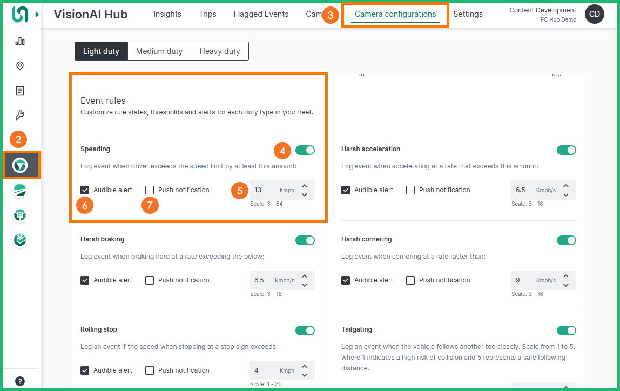620x391 pixels.
Task: Select the Medium duty button
Action: pyautogui.click(x=159, y=51)
